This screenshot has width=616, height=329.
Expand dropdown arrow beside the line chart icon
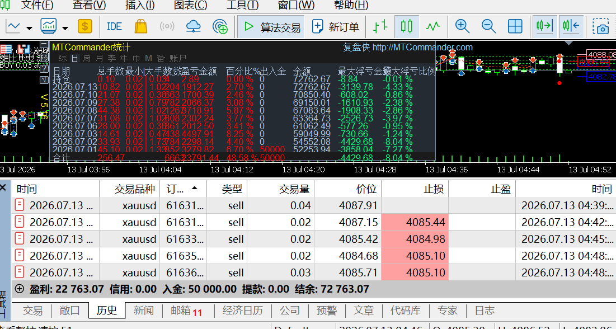30,28
